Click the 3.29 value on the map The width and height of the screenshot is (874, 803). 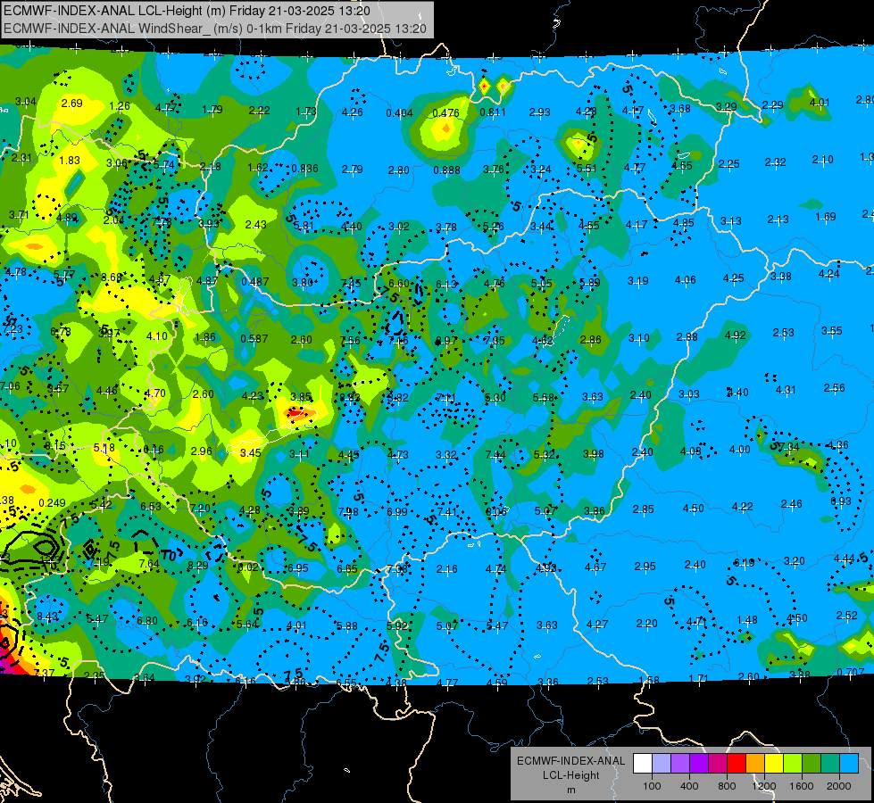[727, 106]
